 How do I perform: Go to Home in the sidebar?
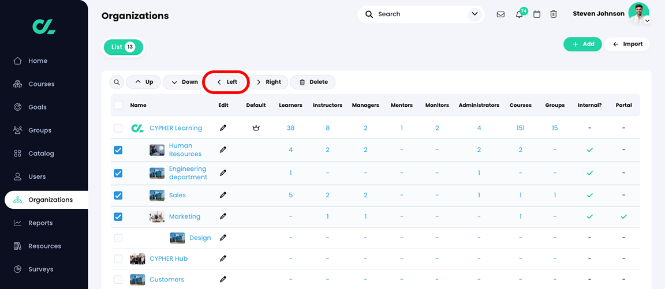(x=38, y=61)
